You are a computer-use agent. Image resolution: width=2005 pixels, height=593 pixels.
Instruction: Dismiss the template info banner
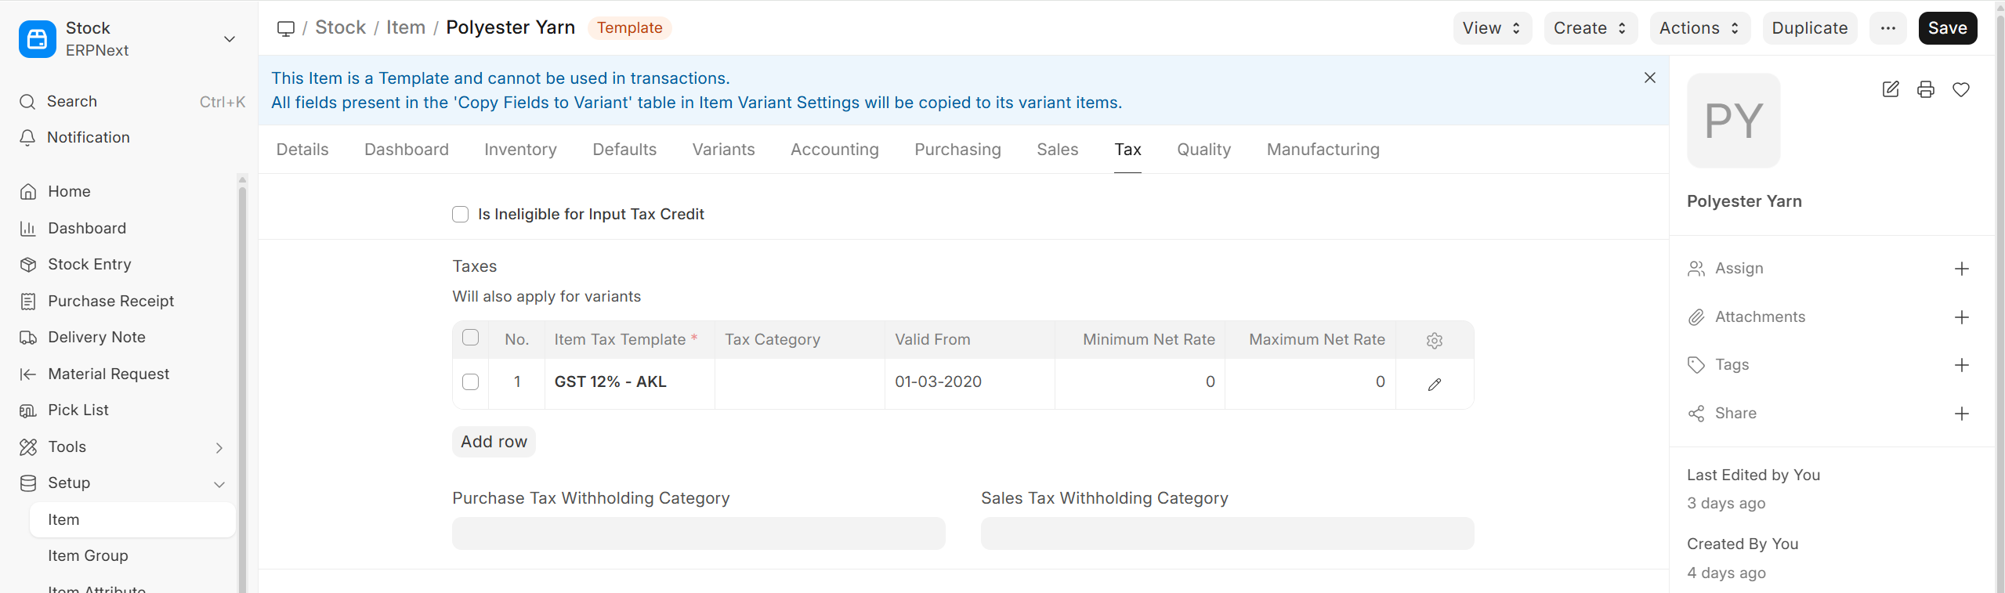(1649, 78)
